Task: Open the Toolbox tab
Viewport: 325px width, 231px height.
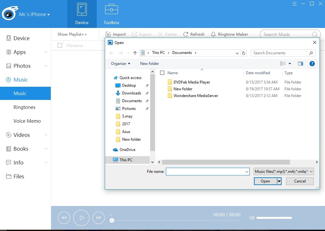Action: (111, 14)
